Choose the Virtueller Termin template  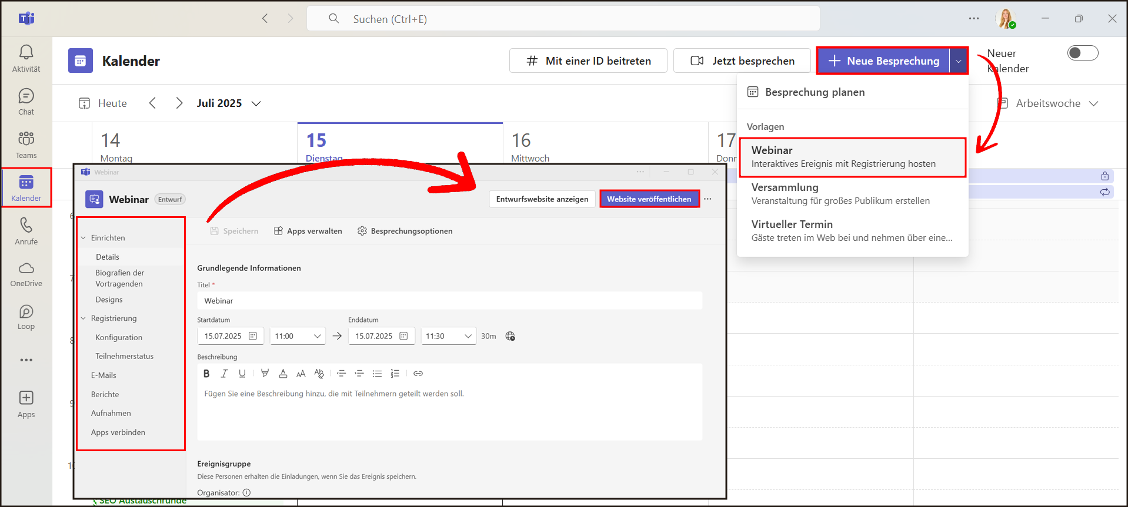pos(852,231)
